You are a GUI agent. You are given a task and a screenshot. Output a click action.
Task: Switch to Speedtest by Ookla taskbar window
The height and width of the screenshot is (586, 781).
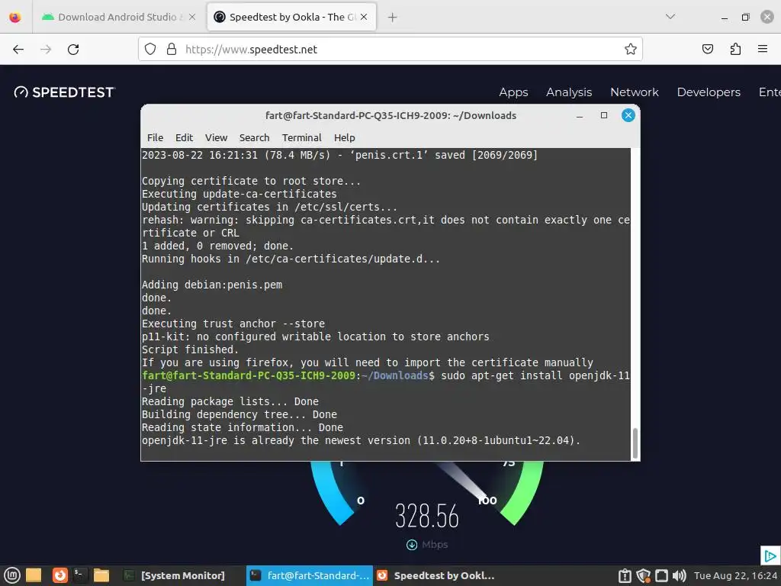click(435, 575)
